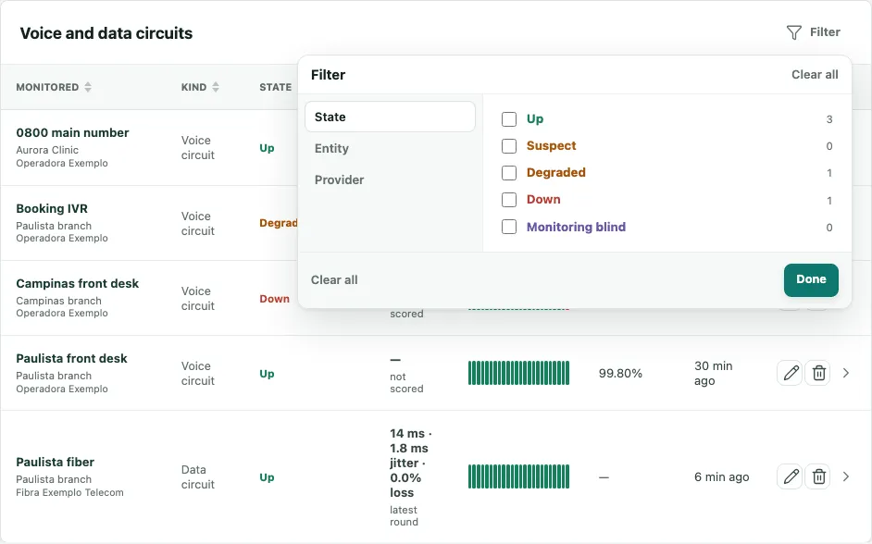Open the Campinas front desk circuit
This screenshot has width=872, height=544.
78,283
